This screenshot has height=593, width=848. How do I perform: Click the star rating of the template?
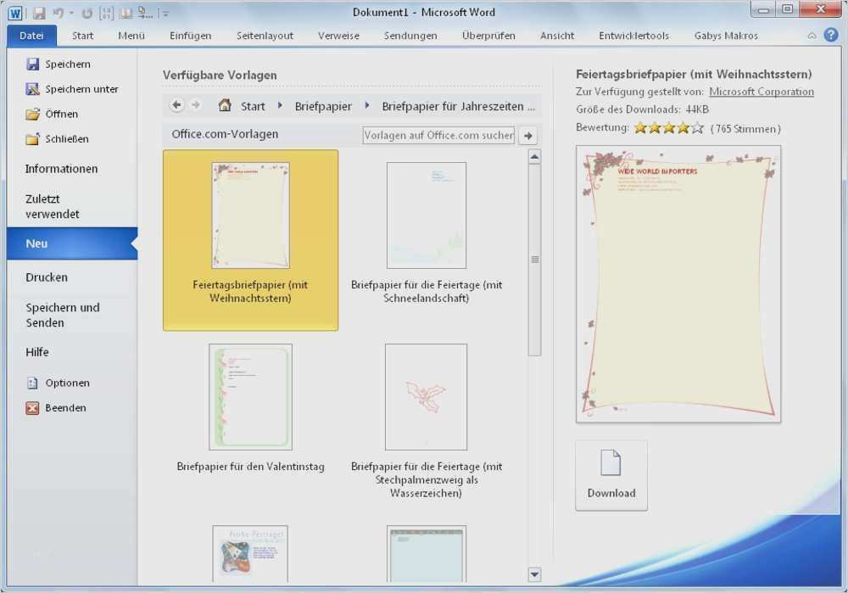(669, 128)
